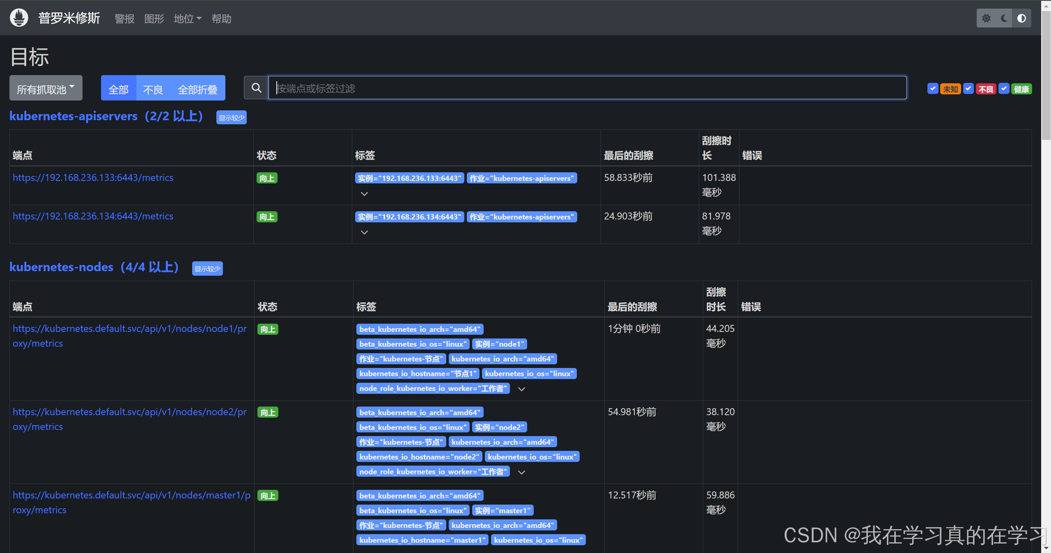Click label 实例="master1"

coord(503,510)
